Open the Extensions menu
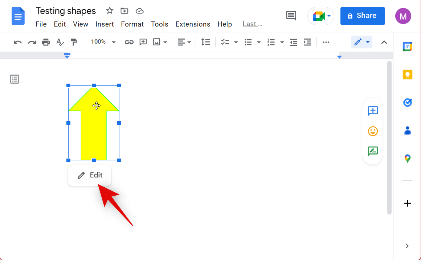The image size is (421, 260). [193, 24]
